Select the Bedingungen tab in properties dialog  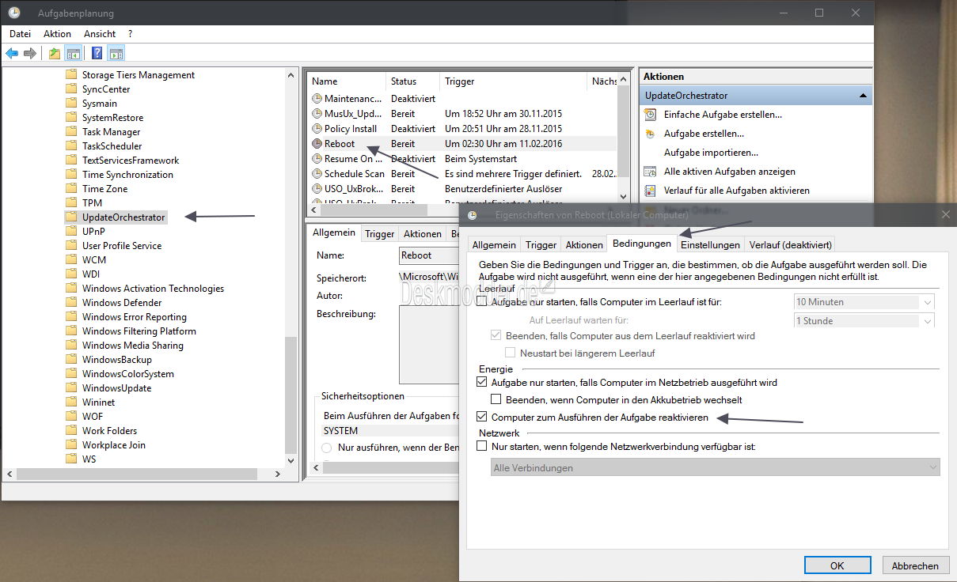[x=642, y=244]
